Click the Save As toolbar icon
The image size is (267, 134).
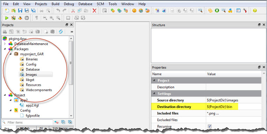click(x=27, y=11)
